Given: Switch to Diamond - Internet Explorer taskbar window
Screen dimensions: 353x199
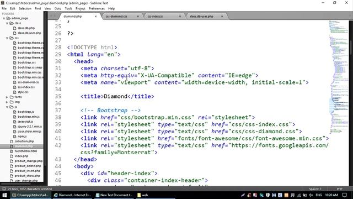Looking at the screenshot, I should [72, 195].
